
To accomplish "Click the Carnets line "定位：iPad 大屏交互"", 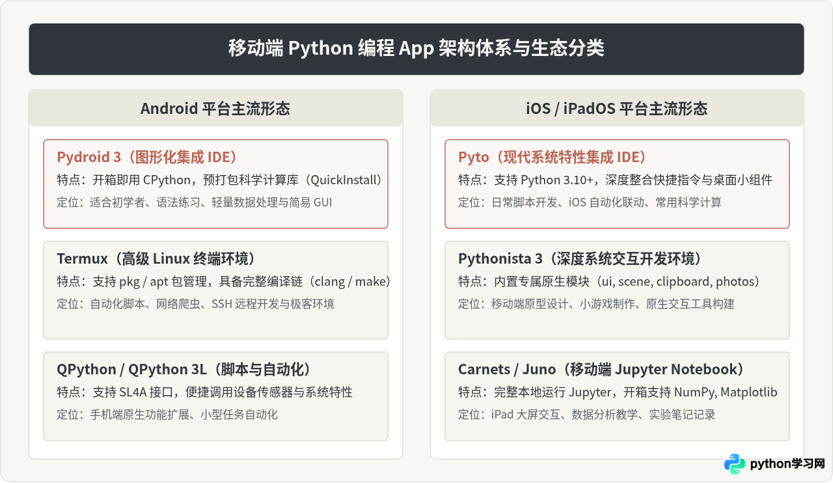I will [x=509, y=414].
